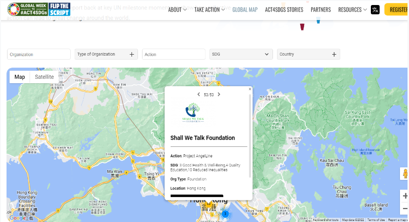409x222 pixels.
Task: Expand the Take Action menu
Action: click(209, 10)
